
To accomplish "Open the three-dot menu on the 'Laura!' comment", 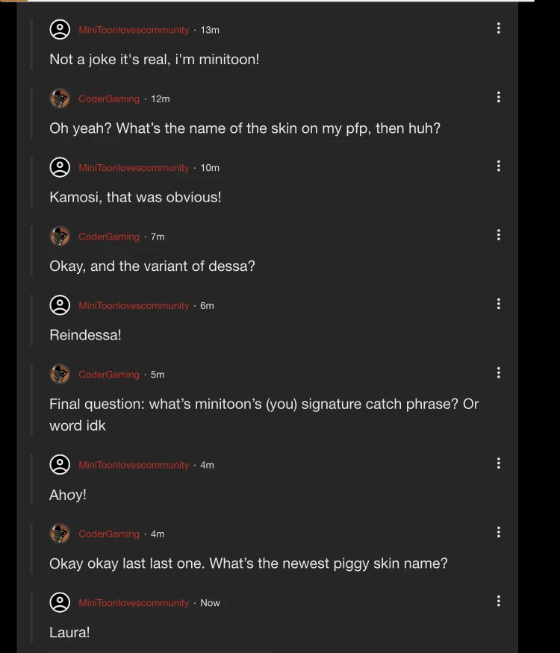I will coord(499,601).
